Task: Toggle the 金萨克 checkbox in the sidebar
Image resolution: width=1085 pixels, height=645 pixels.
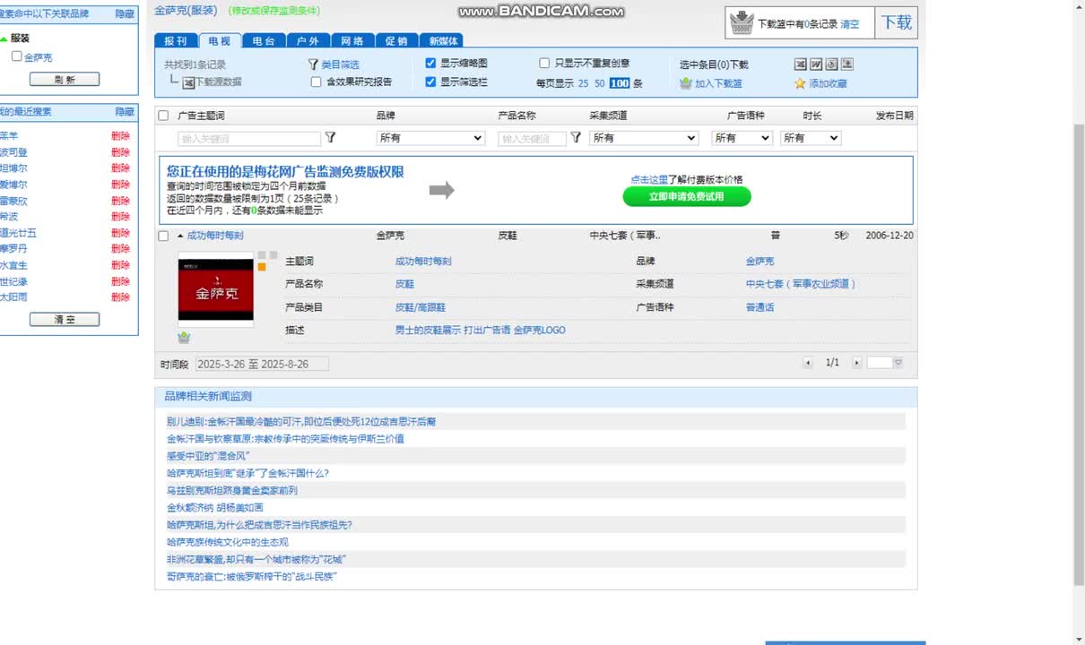Action: point(16,56)
